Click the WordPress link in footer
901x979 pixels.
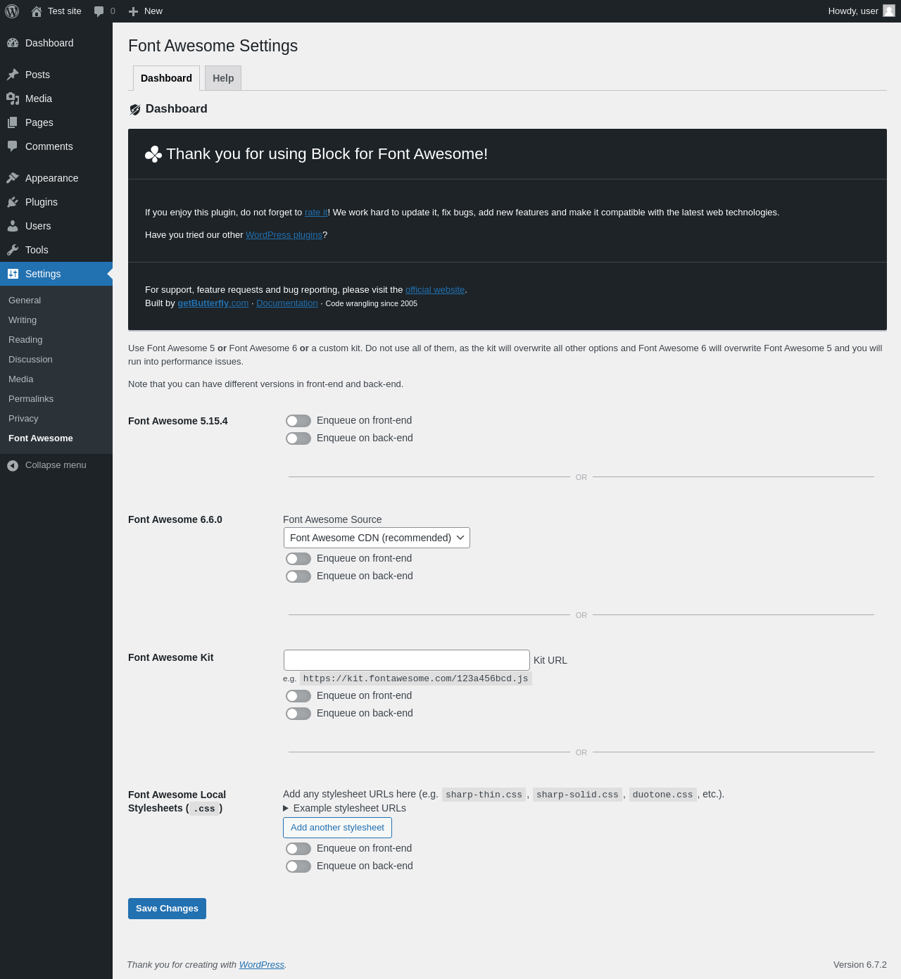[262, 965]
